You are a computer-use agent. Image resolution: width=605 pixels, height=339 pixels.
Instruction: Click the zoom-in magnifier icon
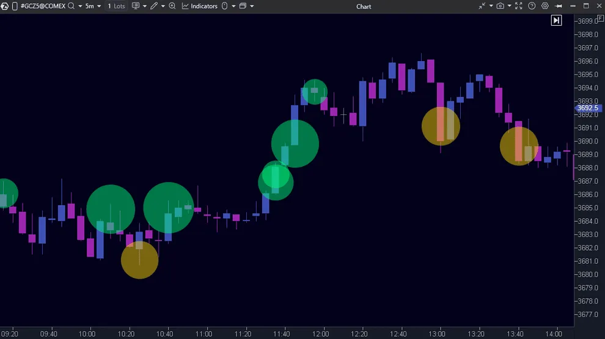[172, 6]
